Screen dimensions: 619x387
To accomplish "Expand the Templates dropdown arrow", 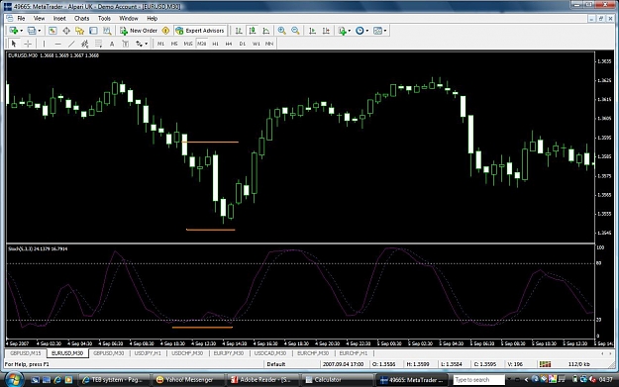I will pyautogui.click(x=385, y=31).
